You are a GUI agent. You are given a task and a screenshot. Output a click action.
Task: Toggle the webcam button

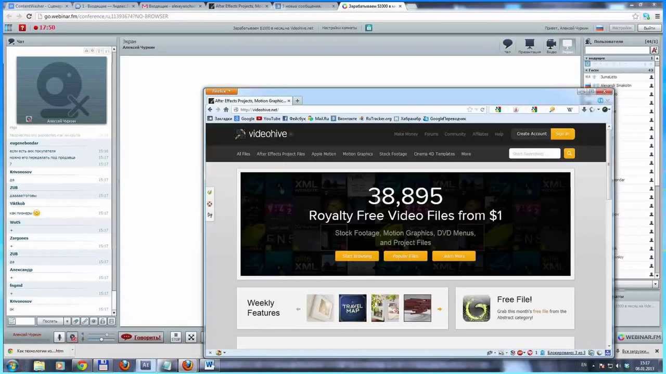pyautogui.click(x=73, y=337)
